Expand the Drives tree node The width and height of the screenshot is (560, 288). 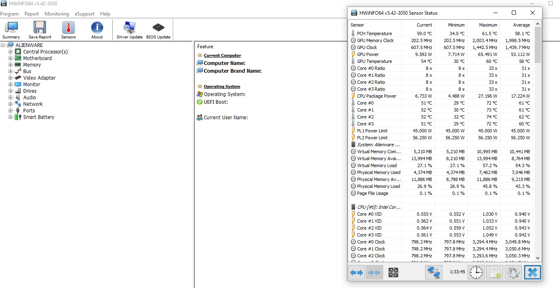tap(11, 91)
